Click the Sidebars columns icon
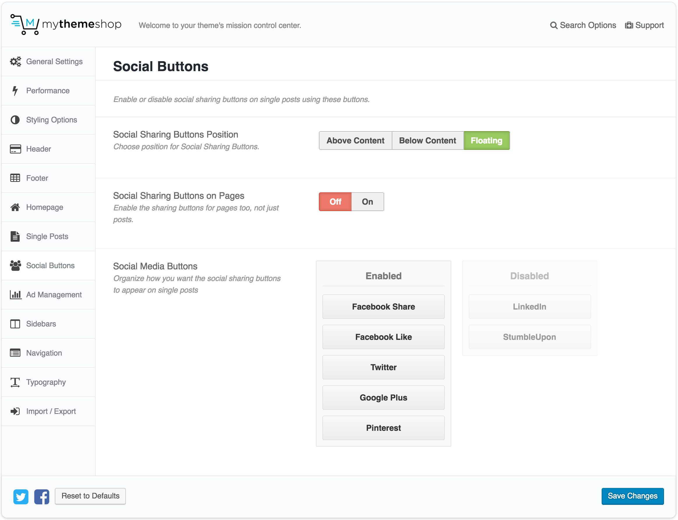 point(15,324)
